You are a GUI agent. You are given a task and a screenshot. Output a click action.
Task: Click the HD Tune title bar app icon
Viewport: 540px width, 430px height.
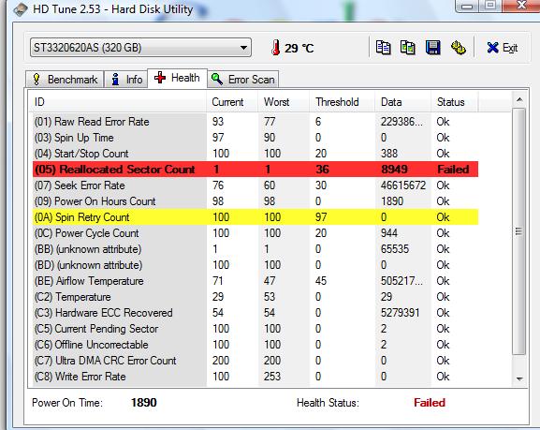21,9
